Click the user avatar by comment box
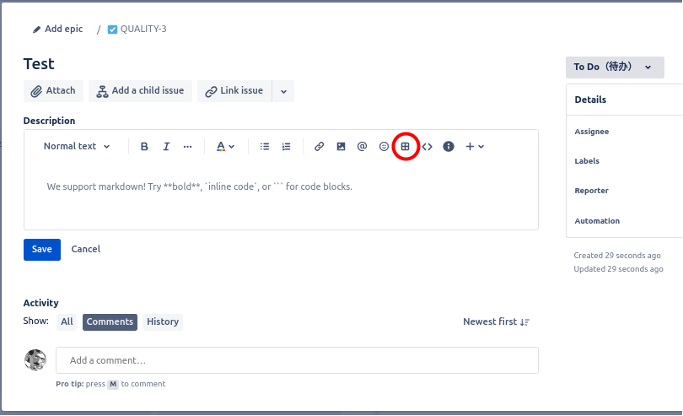 tap(35, 360)
